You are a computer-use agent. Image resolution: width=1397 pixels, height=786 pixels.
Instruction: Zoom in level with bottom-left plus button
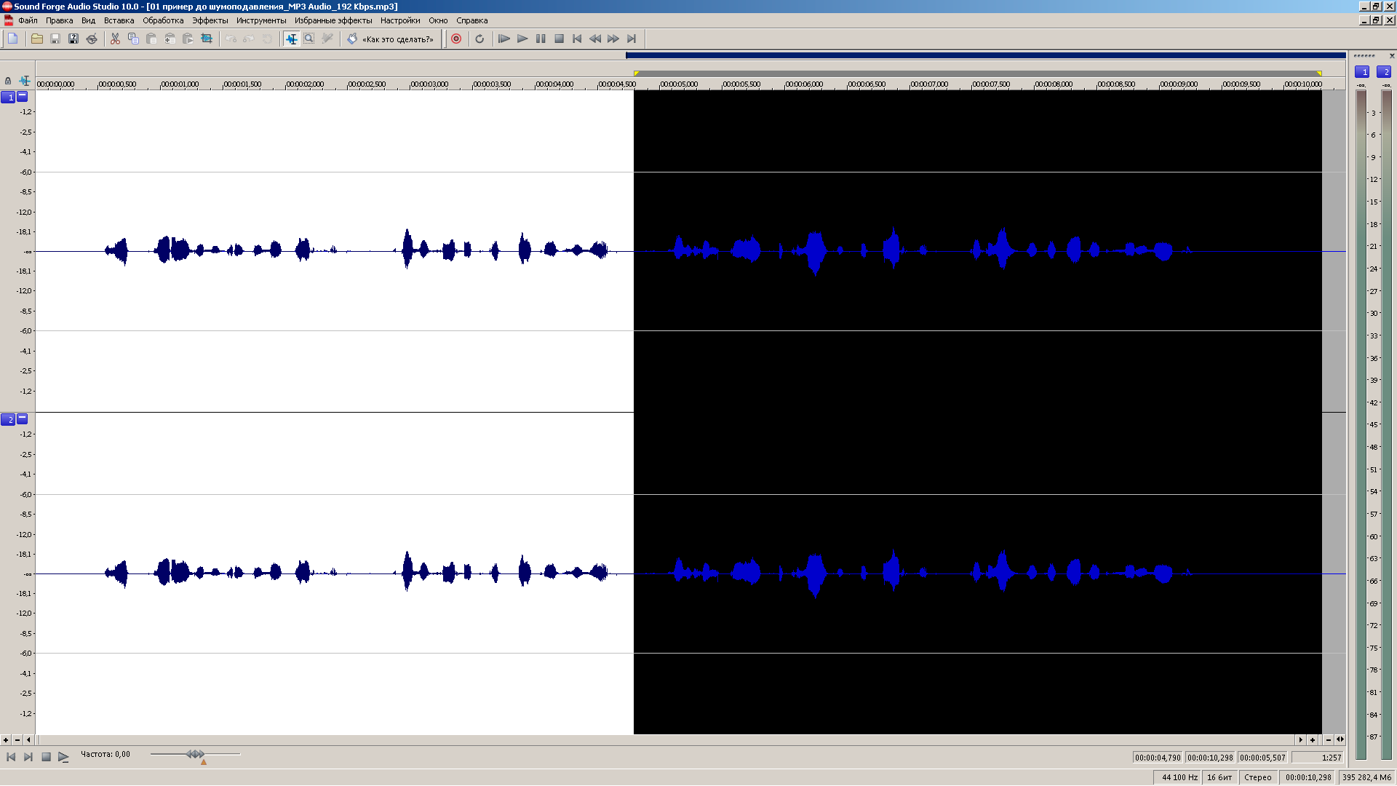6,739
